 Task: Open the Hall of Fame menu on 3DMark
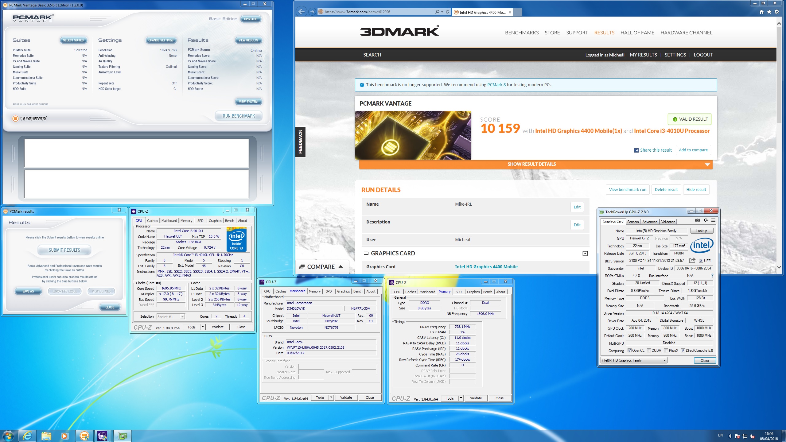[x=637, y=33]
